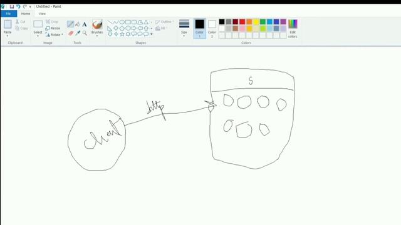The image size is (401, 225).
Task: Choose the Polygon shape
Action: coord(140,22)
